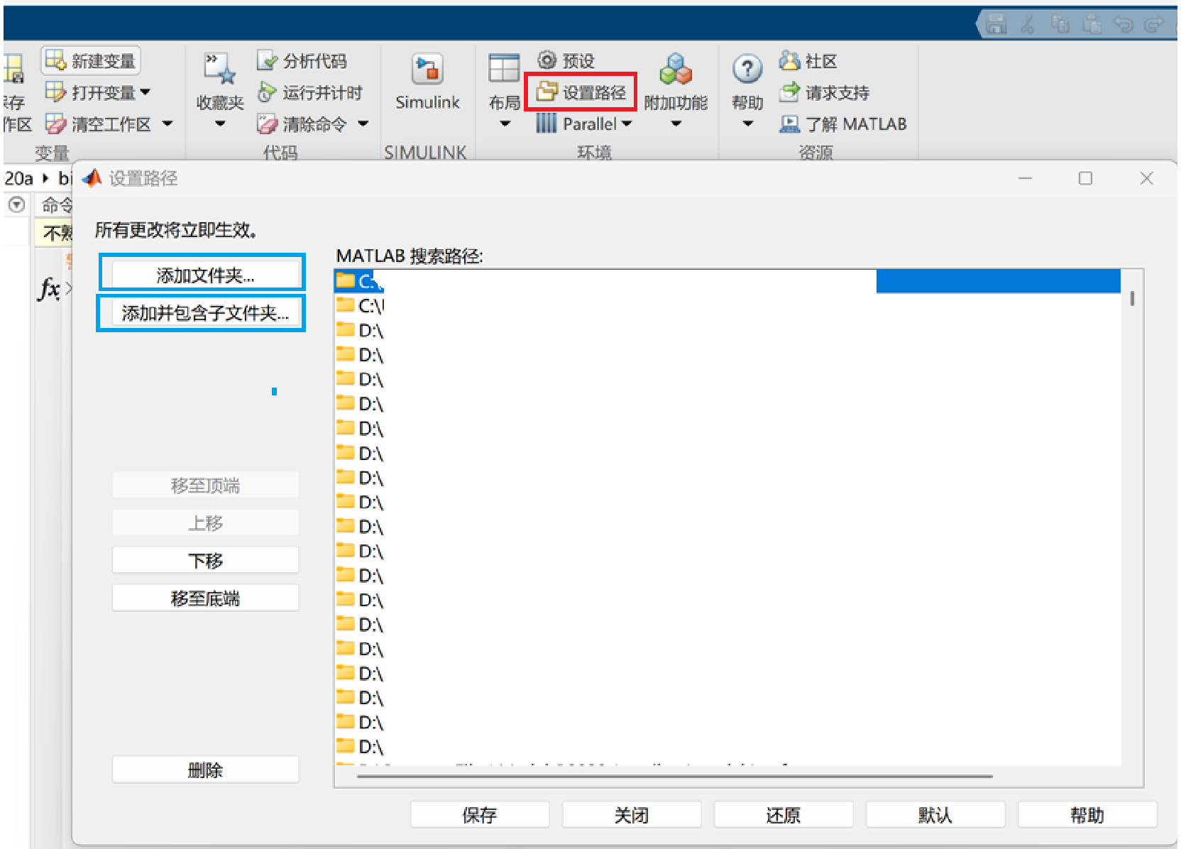Click the quick access Redo icon
Image resolution: width=1181 pixels, height=849 pixels.
[x=1155, y=25]
